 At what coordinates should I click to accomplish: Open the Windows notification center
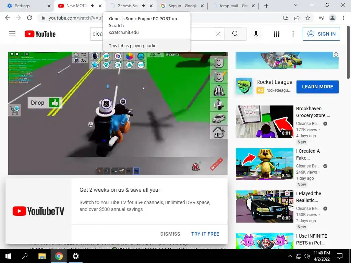(x=340, y=256)
